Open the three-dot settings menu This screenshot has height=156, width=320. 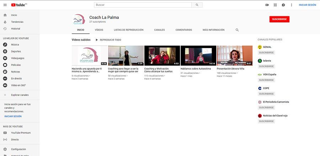pos(292,5)
